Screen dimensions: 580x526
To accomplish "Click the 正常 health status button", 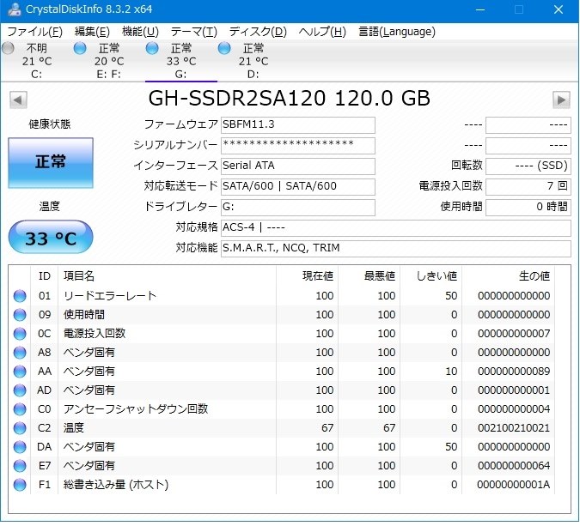I will 51,163.
